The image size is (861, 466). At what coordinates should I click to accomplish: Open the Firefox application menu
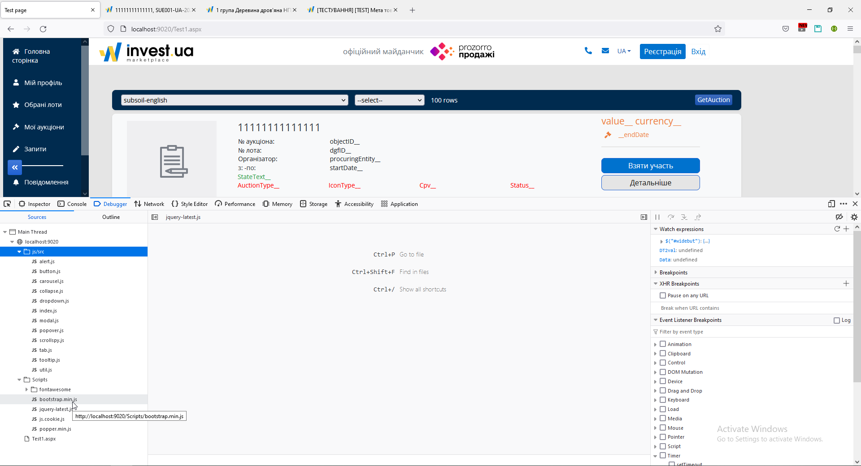(850, 29)
